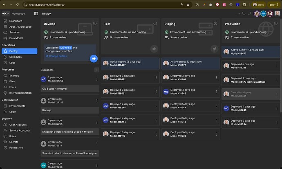Select Test Active deploy Model 418477 card
This screenshot has height=169, width=282.
[x=130, y=64]
